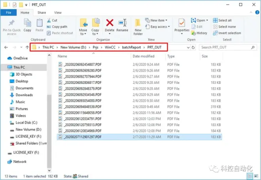Switch to large icons view in status bar

[256, 176]
